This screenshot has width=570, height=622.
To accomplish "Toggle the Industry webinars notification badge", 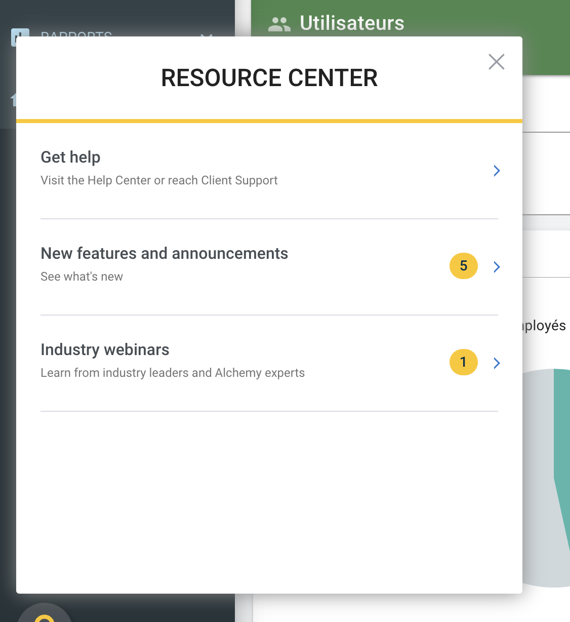I will 463,362.
